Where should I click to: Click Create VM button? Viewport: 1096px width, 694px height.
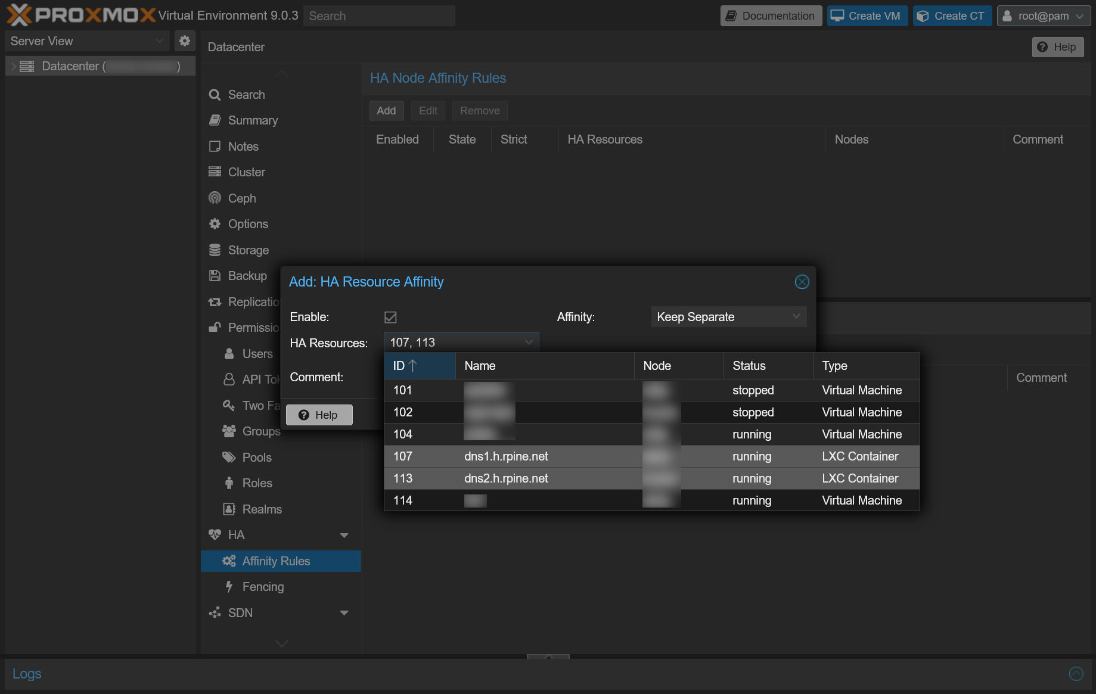click(x=867, y=16)
